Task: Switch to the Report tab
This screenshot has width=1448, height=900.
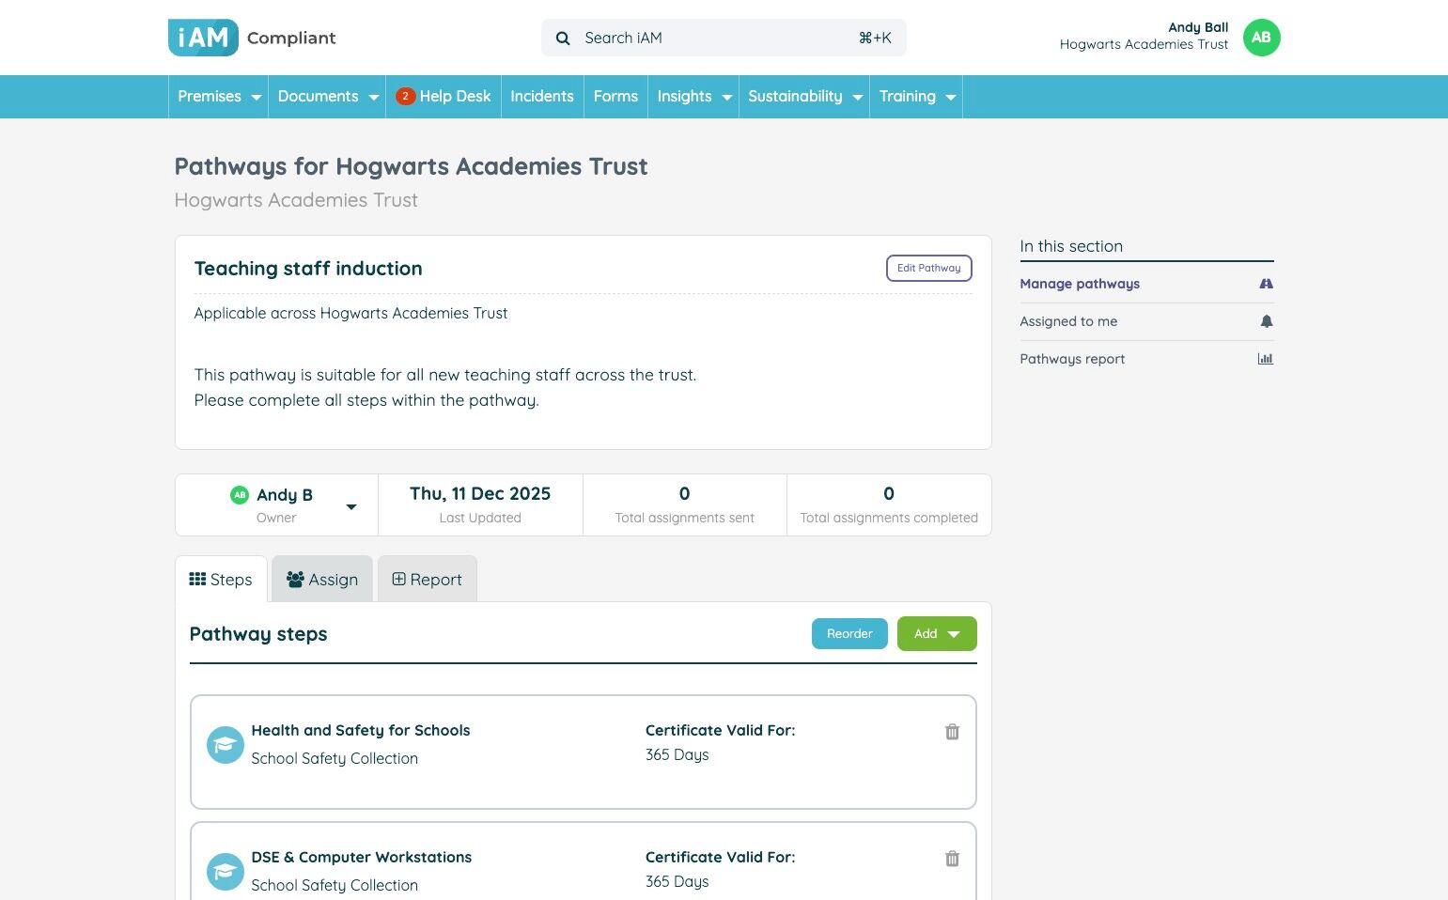Action: pos(427,580)
